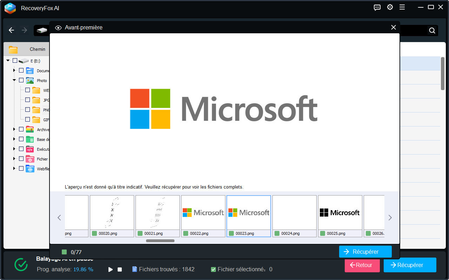Viewport: 449px width, 280px height.
Task: Expand the Exécutable tree node
Action: 14,149
